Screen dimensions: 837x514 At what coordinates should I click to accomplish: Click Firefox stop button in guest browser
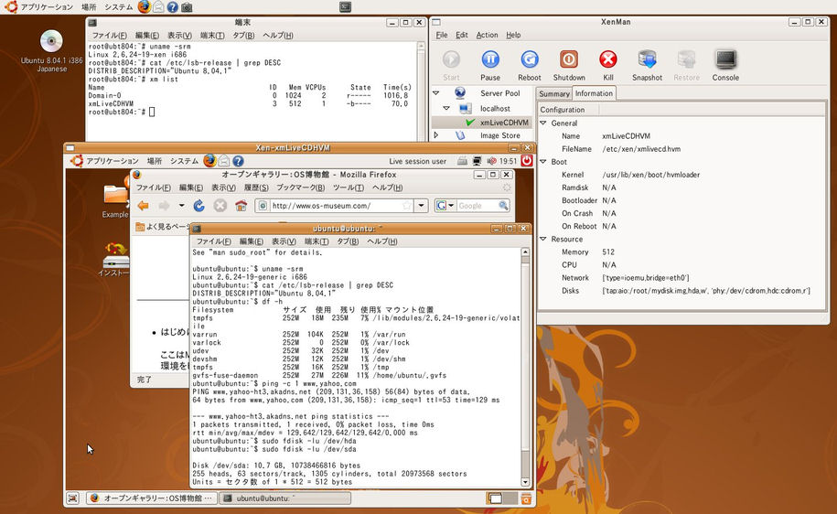tap(220, 206)
